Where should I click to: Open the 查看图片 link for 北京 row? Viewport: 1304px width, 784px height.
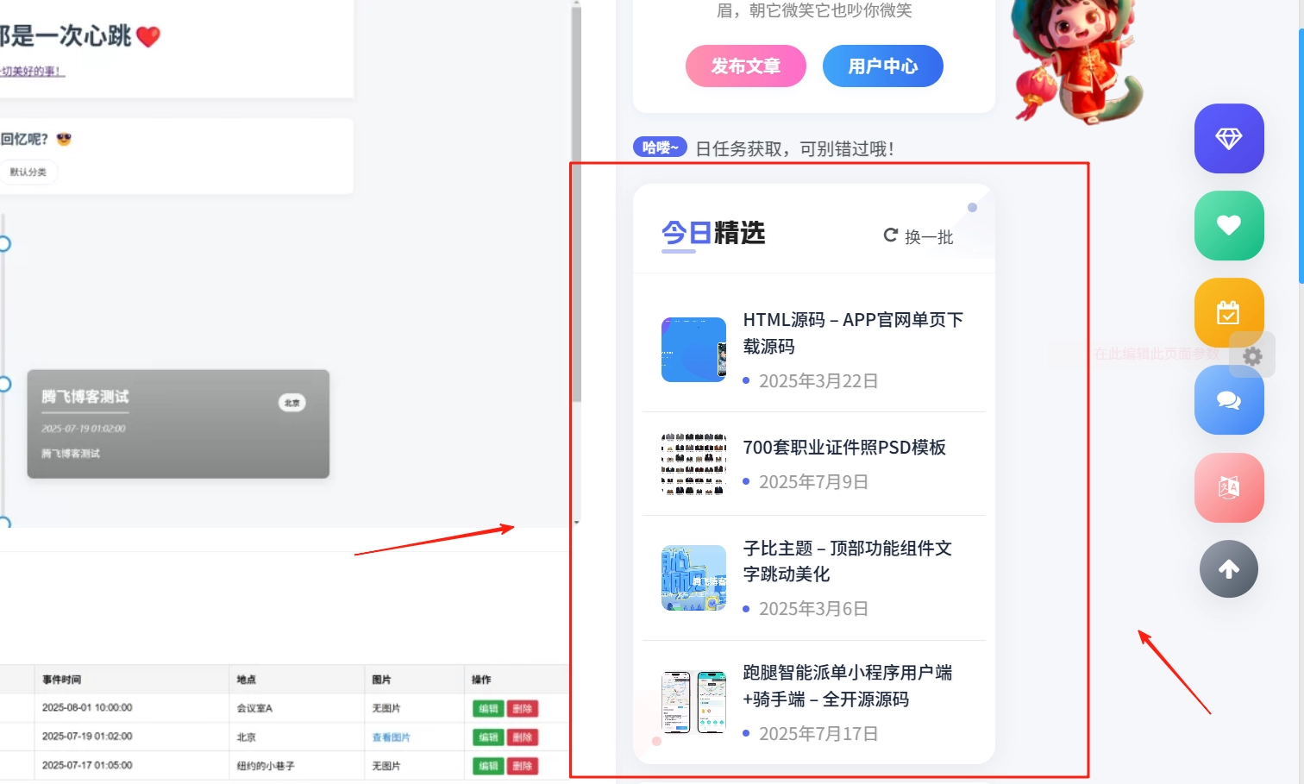click(391, 737)
